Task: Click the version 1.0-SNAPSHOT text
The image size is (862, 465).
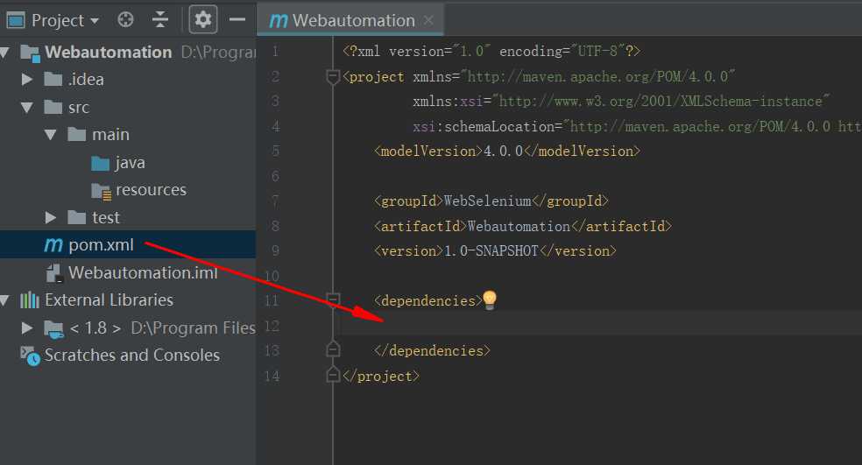Action: [491, 251]
